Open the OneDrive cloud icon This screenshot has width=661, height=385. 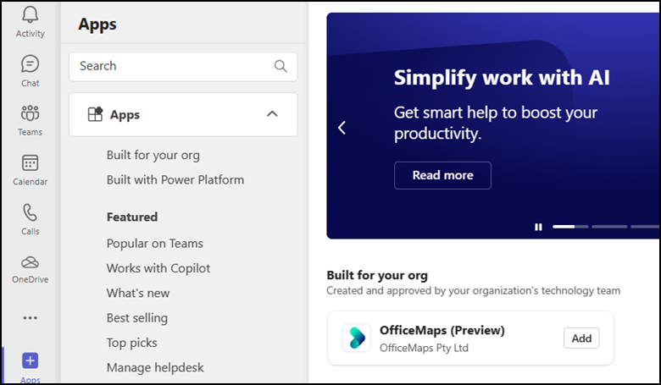coord(30,262)
